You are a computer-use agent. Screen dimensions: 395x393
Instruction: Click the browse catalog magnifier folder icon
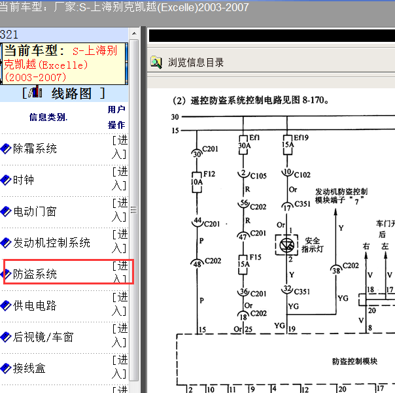click(x=156, y=62)
